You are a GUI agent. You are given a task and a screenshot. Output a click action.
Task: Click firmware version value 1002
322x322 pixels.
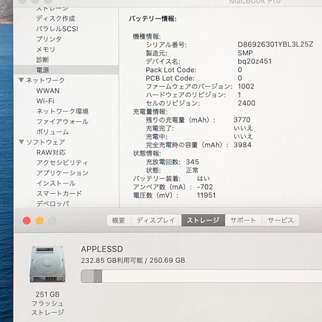246,86
